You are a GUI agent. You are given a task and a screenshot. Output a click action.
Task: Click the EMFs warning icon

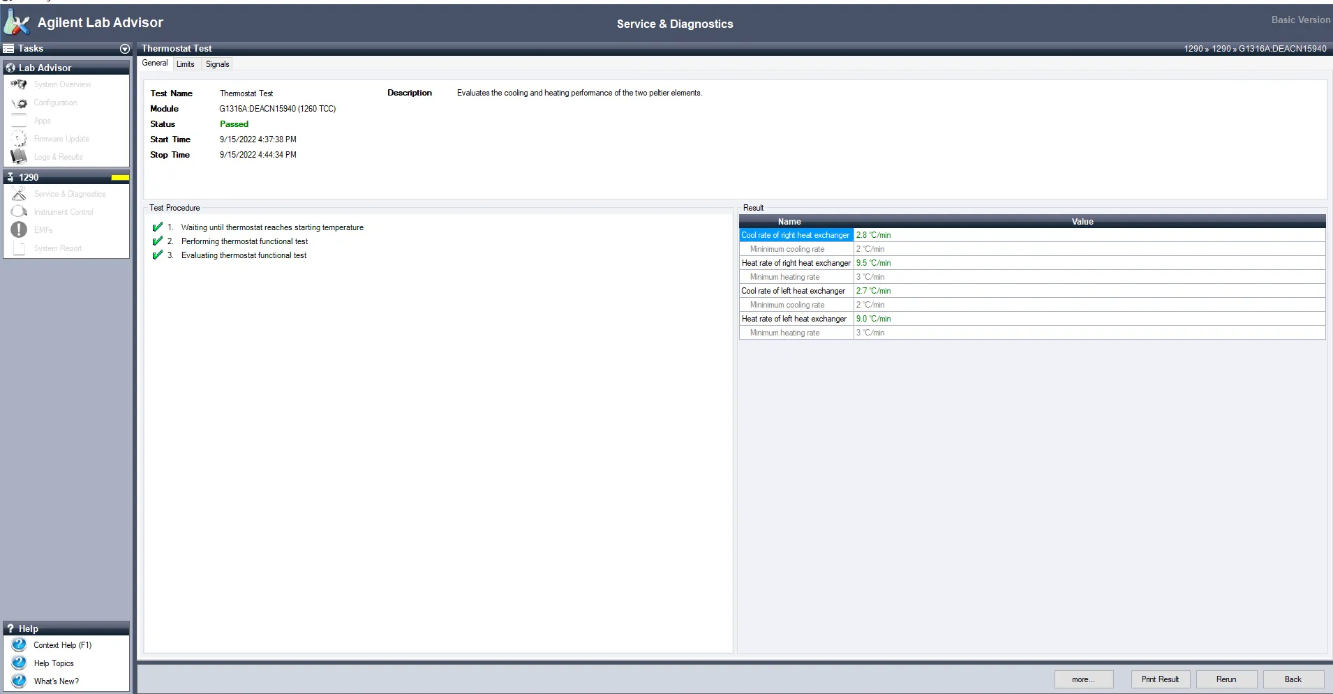(x=19, y=229)
